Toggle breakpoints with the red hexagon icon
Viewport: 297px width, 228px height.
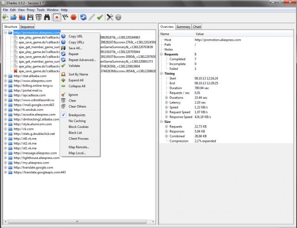(x=73, y=18)
